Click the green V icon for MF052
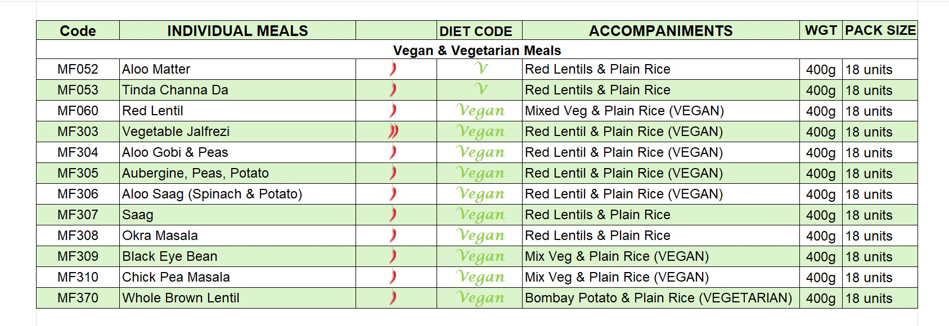 point(480,69)
